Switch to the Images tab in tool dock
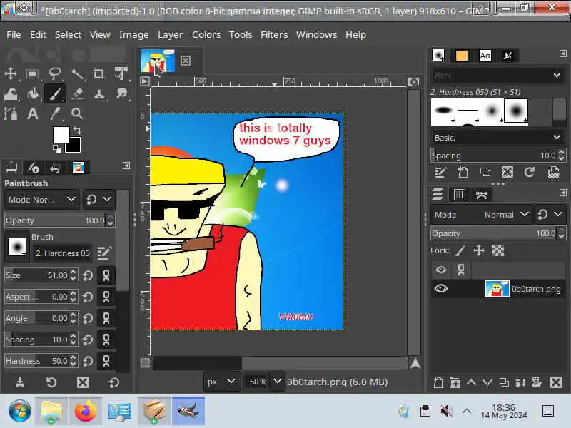 pos(79,168)
